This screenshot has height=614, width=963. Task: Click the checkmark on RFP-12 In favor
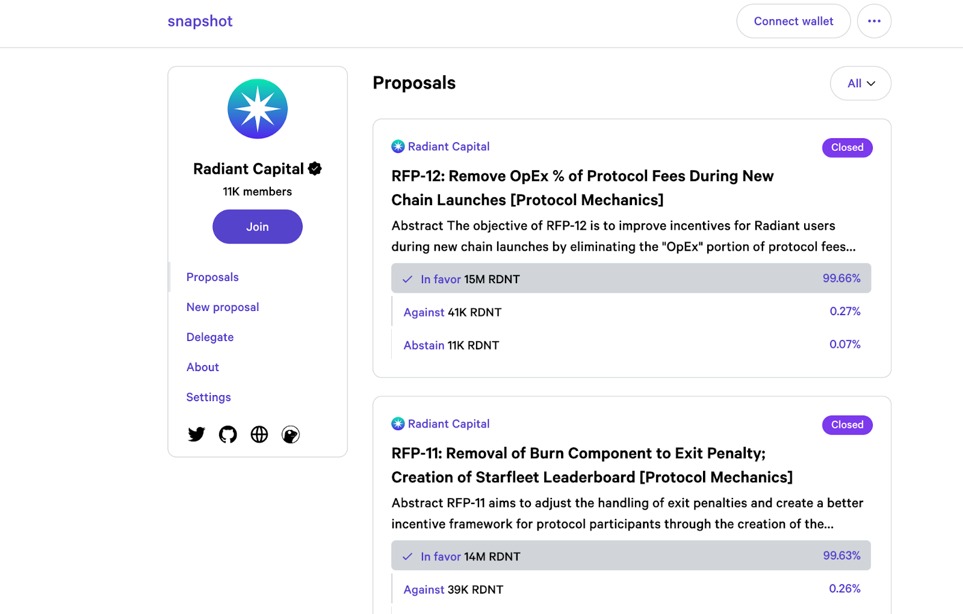click(407, 279)
